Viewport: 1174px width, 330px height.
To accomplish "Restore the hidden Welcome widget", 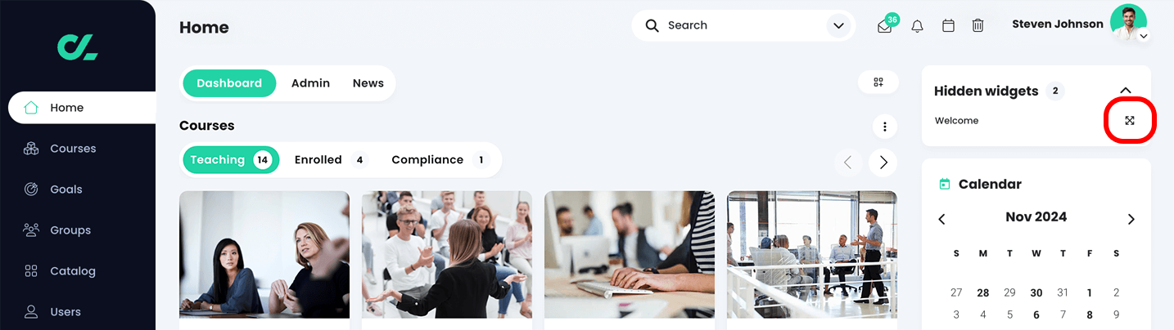I will (x=1130, y=120).
